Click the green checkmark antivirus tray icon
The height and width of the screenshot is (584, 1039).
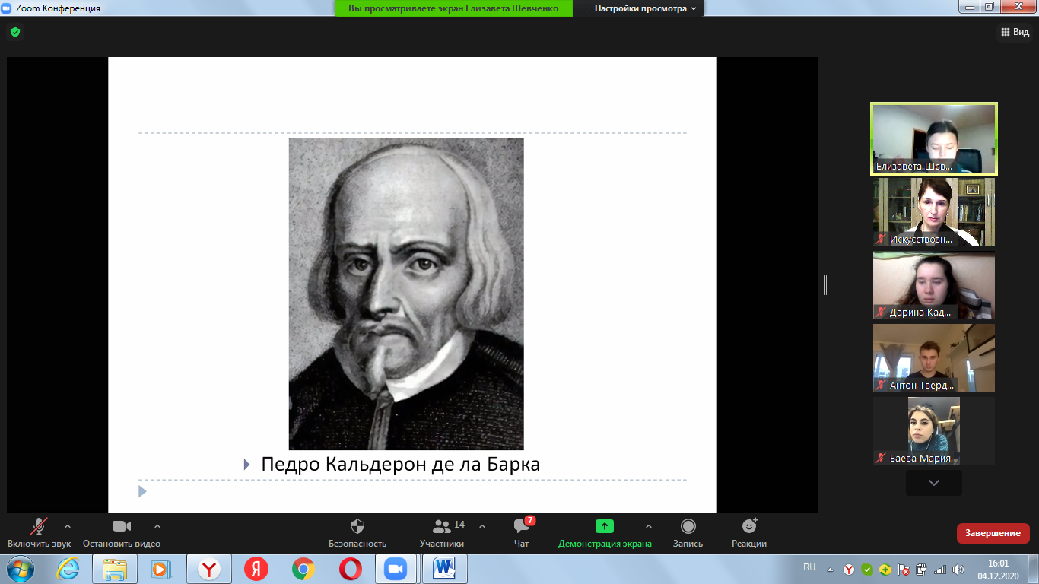coord(866,569)
